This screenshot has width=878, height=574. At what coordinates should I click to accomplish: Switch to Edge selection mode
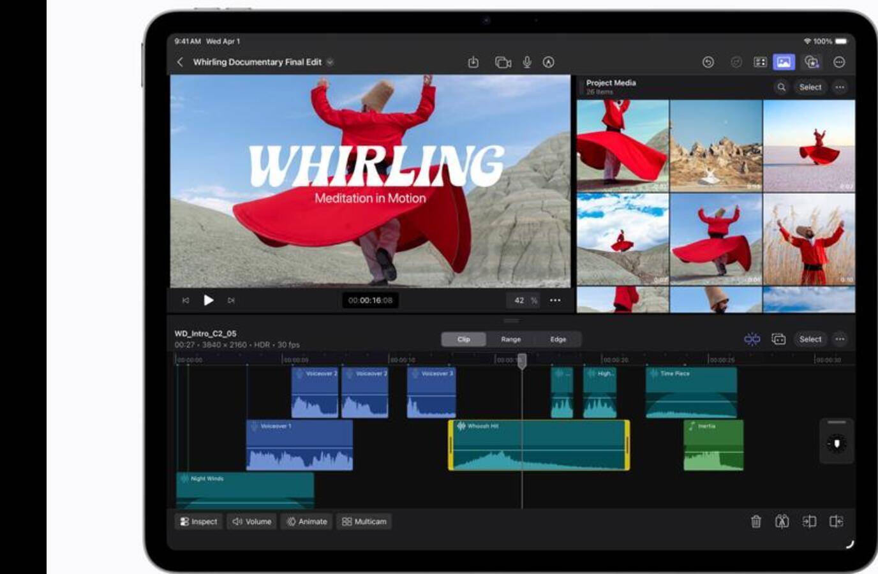click(558, 339)
